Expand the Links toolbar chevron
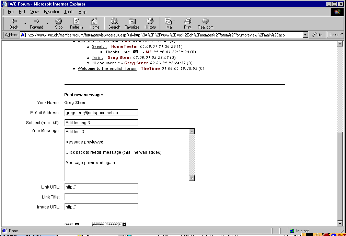346x236 pixels. (341, 34)
